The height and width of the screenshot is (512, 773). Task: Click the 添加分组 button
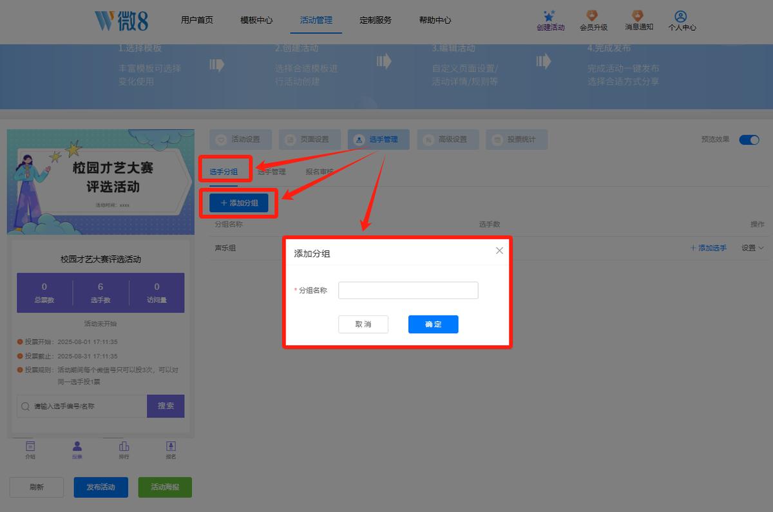tap(239, 203)
